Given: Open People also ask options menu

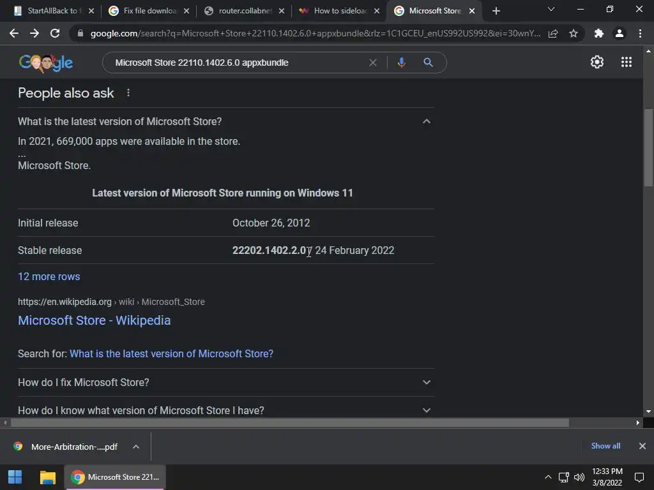Looking at the screenshot, I should pyautogui.click(x=128, y=93).
